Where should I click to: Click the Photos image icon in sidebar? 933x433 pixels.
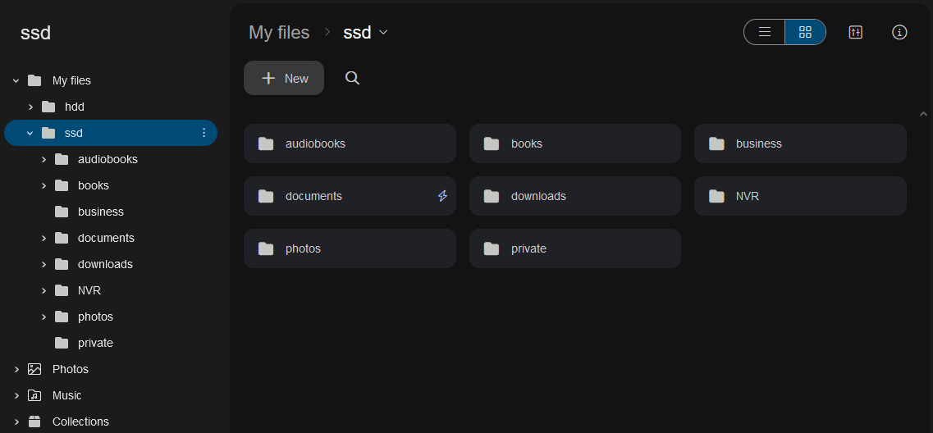pos(34,369)
